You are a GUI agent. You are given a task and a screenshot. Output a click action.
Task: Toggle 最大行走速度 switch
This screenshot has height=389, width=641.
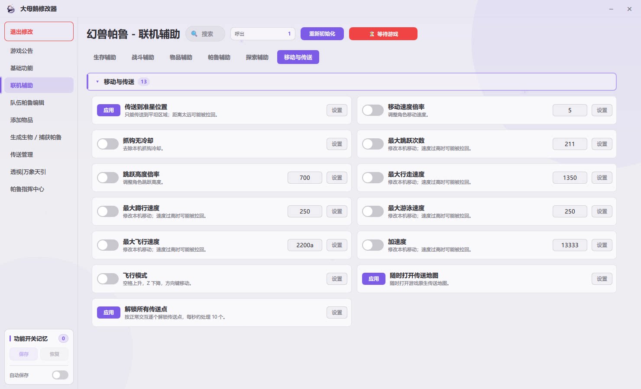[x=373, y=178]
